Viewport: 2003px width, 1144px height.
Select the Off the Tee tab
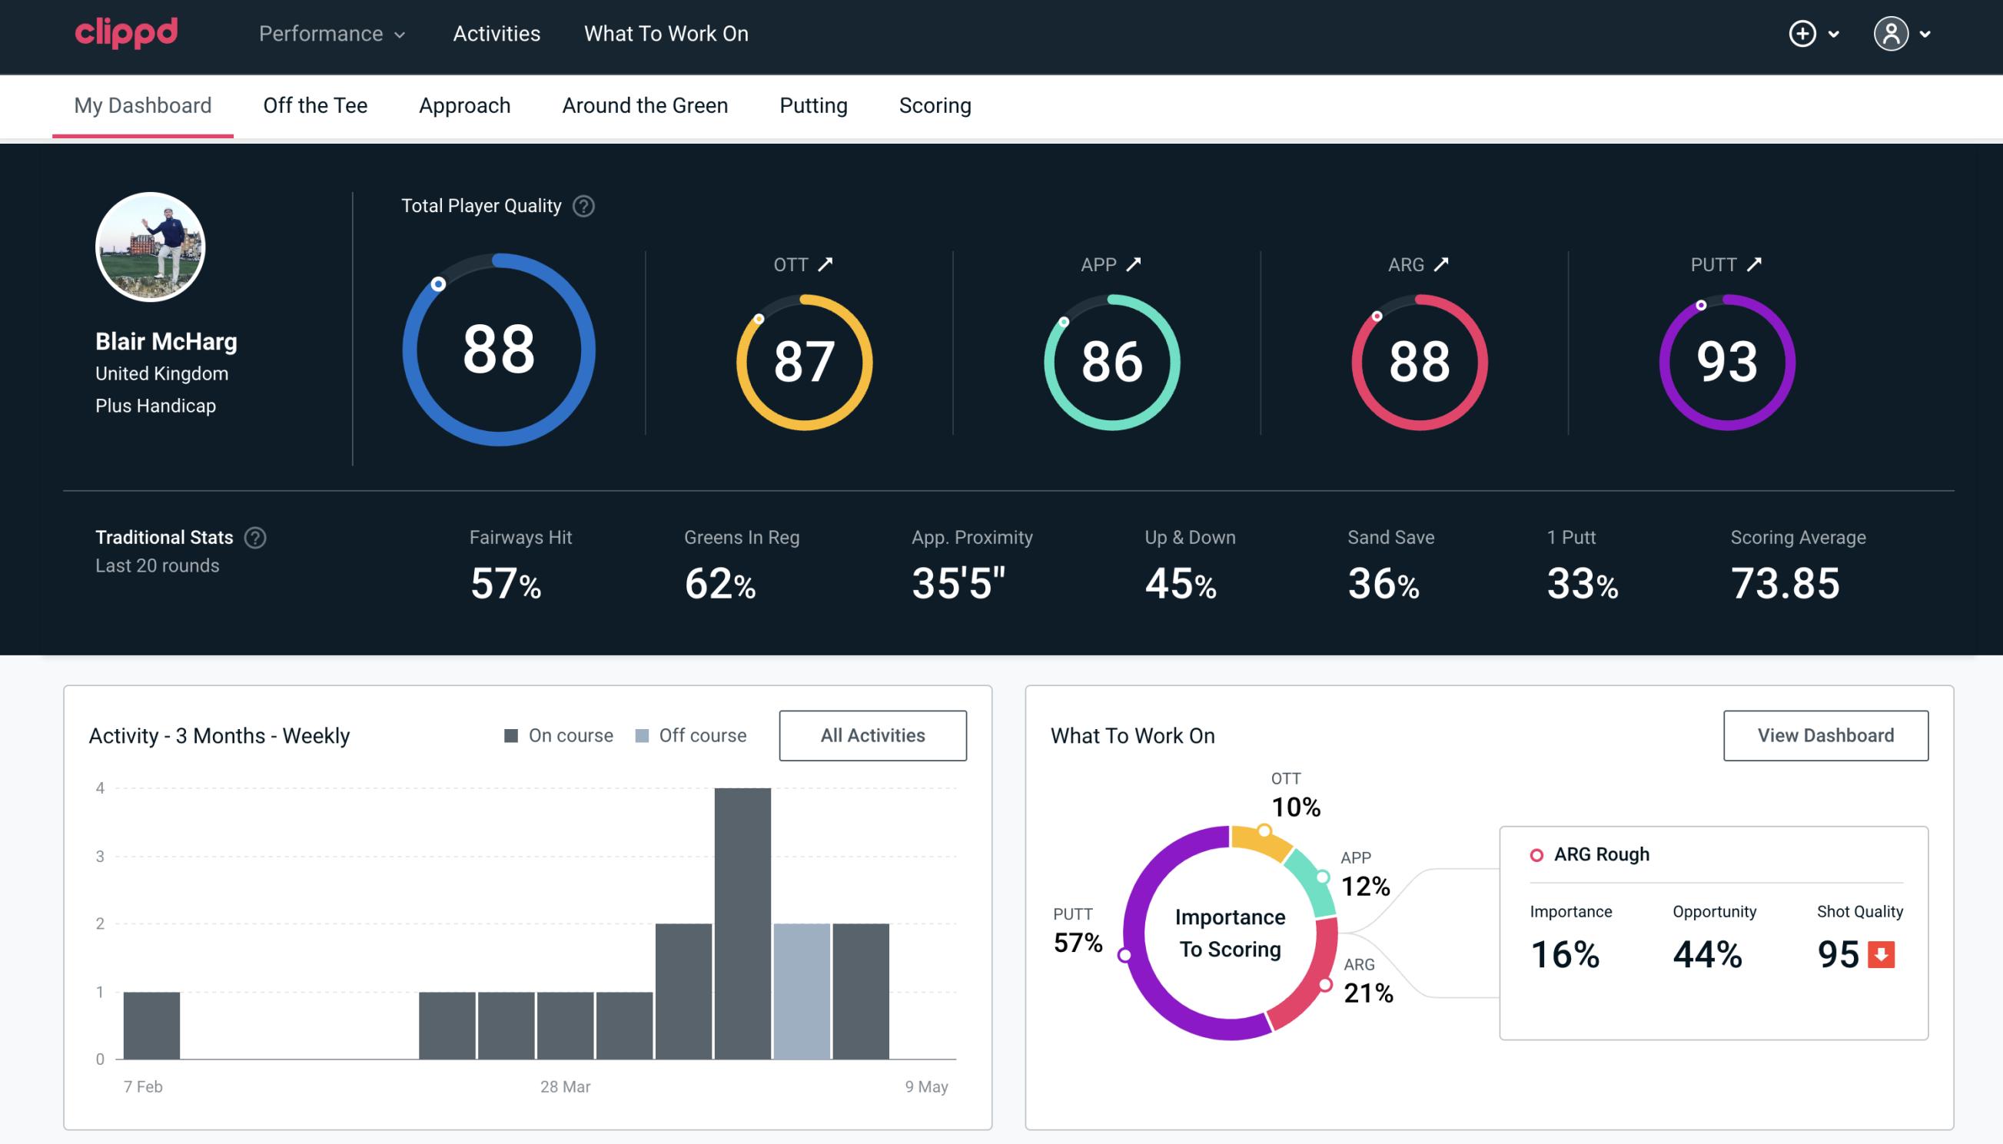pyautogui.click(x=317, y=104)
